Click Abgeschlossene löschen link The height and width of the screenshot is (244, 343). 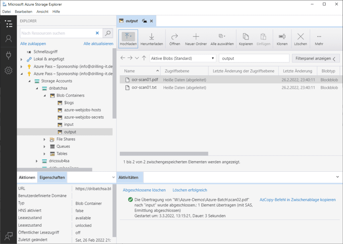coord(144,190)
